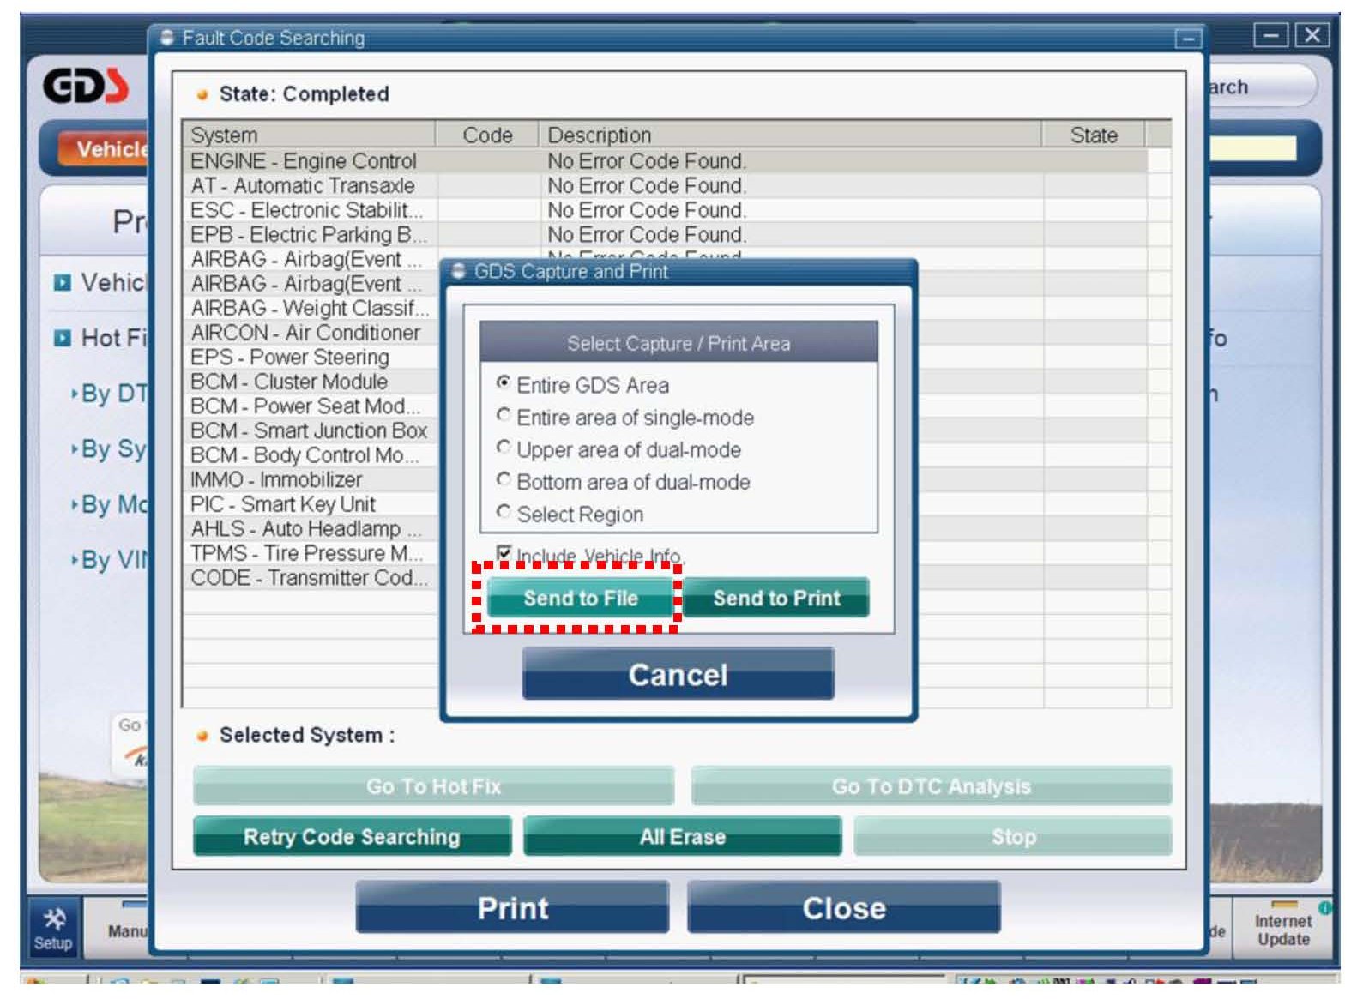Select the BCM - Smart Junction Box row

pyautogui.click(x=309, y=430)
